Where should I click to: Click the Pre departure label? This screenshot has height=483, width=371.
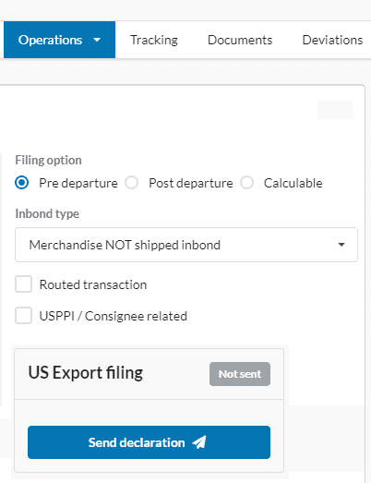(x=78, y=183)
